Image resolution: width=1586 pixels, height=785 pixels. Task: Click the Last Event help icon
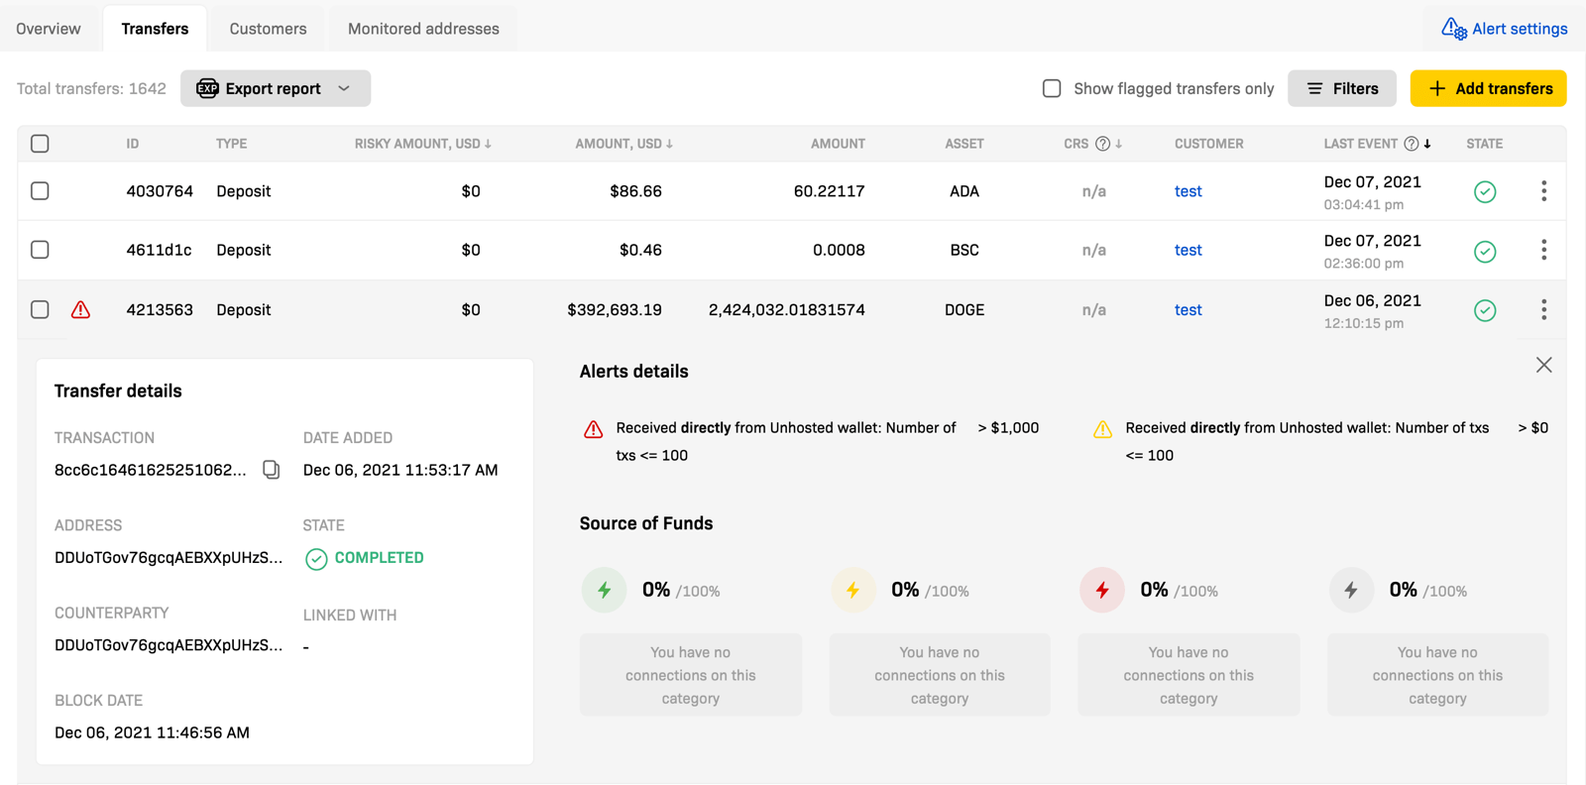click(1411, 144)
